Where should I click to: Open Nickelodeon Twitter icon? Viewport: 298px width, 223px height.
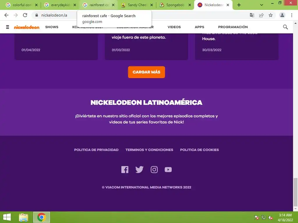(x=139, y=170)
